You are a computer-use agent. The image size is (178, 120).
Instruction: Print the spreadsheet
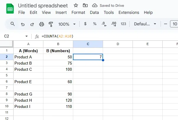(x=42, y=24)
